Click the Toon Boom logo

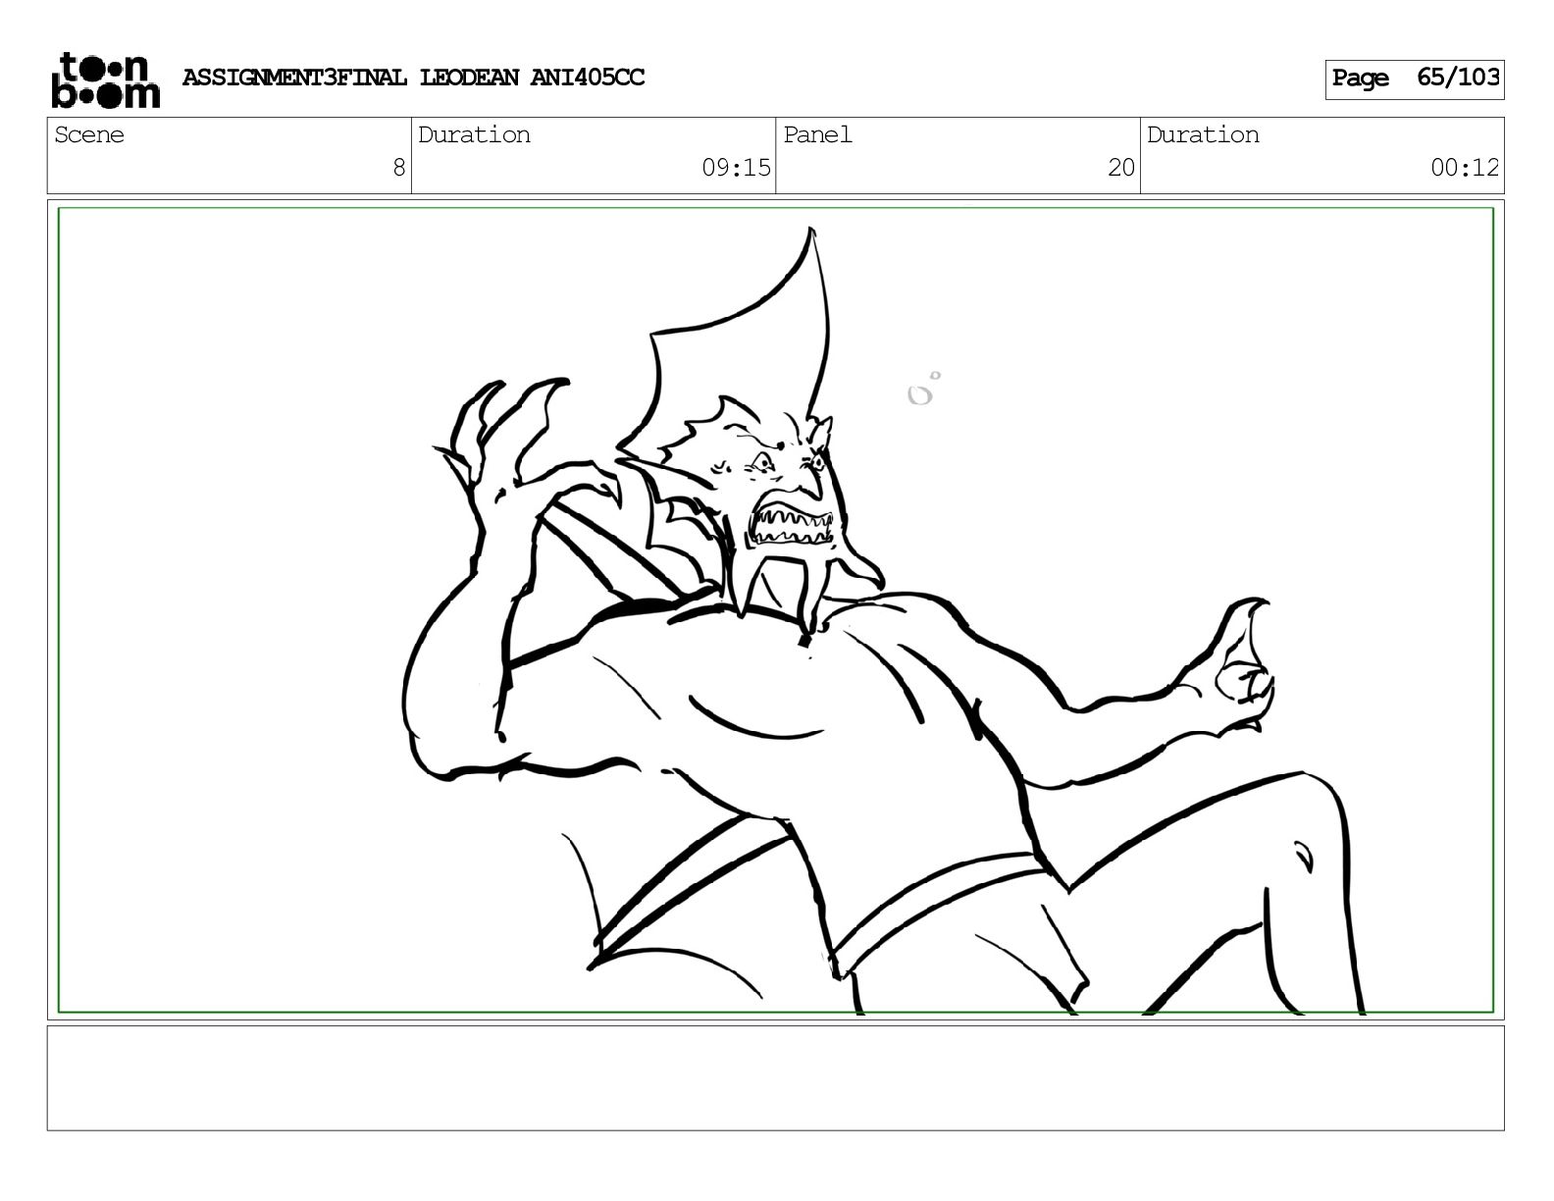pos(105,79)
